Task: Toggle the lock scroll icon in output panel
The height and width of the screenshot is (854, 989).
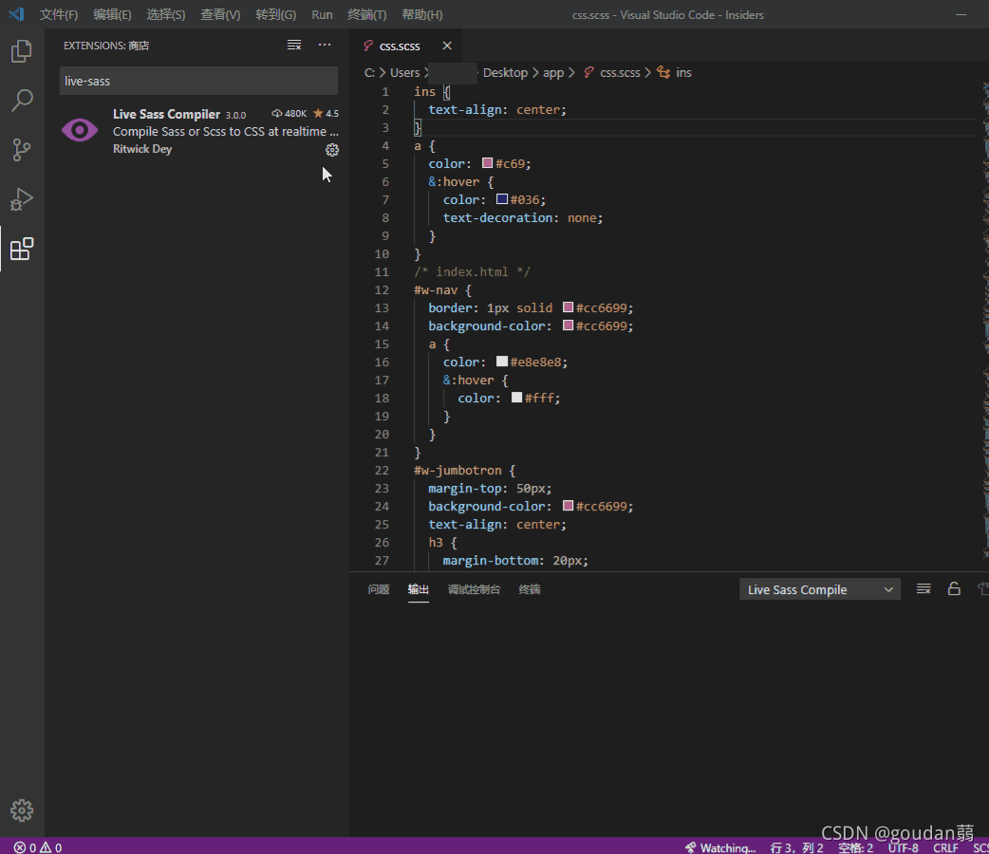Action: point(954,588)
